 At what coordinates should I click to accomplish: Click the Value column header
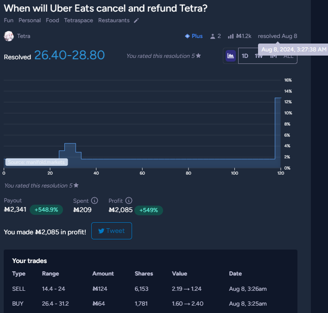pos(179,274)
